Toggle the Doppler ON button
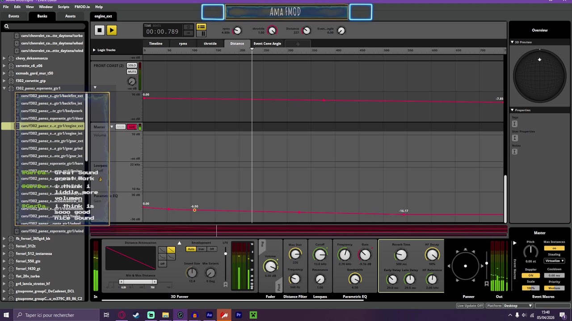This screenshot has width=572, height=321. click(530, 276)
